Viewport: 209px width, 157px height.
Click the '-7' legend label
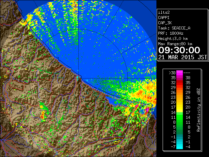(x=173, y=147)
